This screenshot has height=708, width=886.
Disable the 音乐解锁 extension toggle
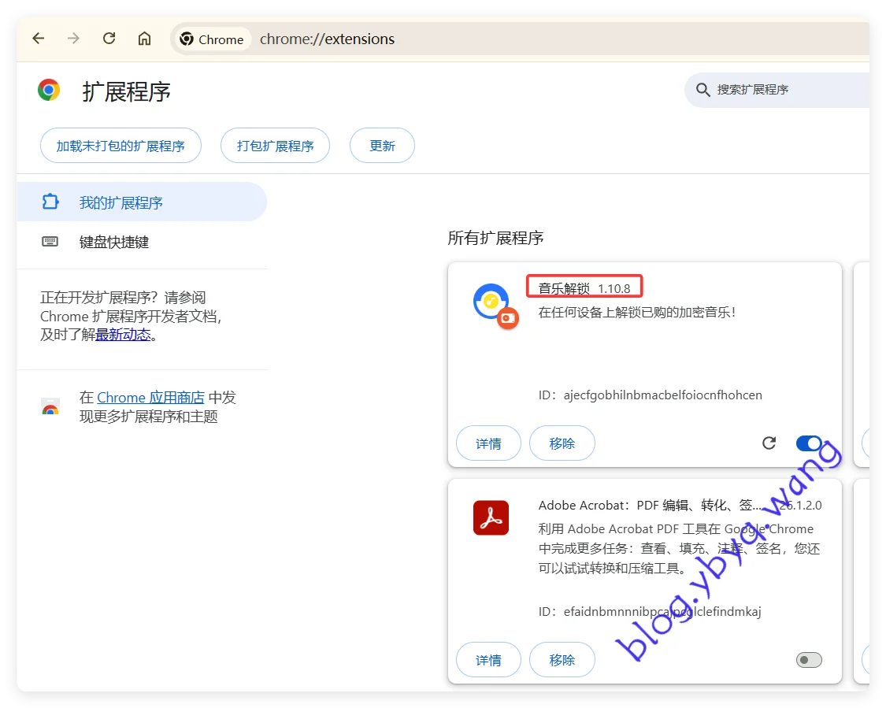pos(809,443)
